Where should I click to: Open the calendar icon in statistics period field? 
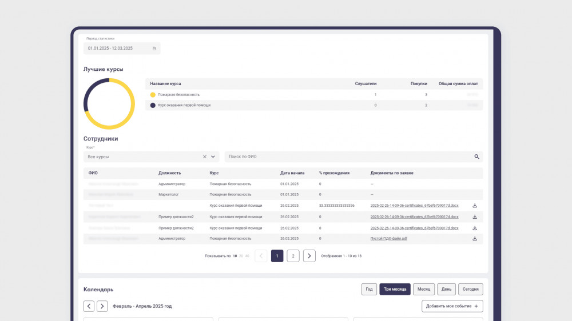coord(154,49)
